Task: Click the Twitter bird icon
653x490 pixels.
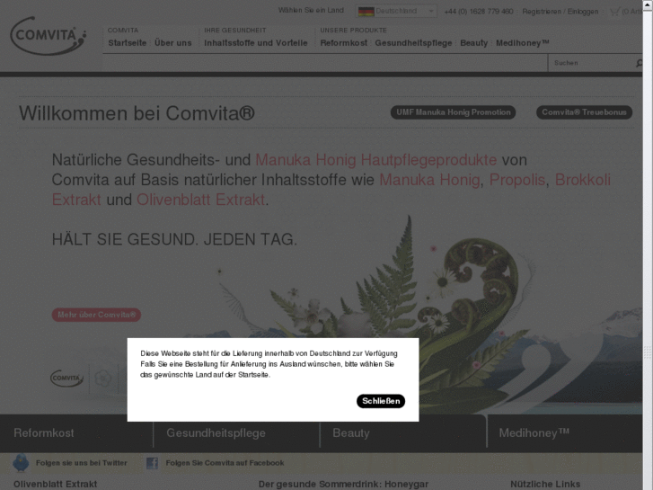Action: (21, 463)
